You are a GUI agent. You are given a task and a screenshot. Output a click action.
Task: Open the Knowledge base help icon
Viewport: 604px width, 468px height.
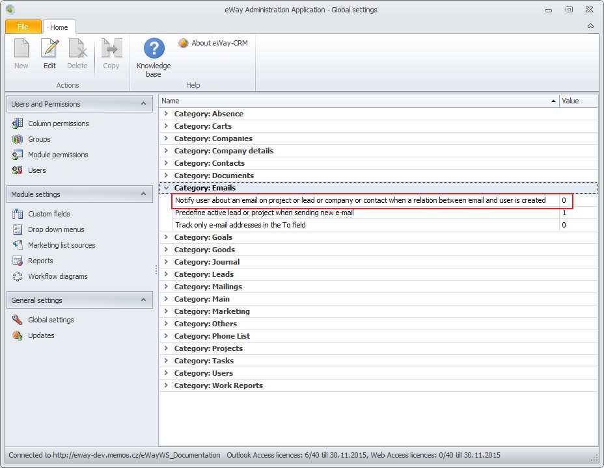[154, 48]
